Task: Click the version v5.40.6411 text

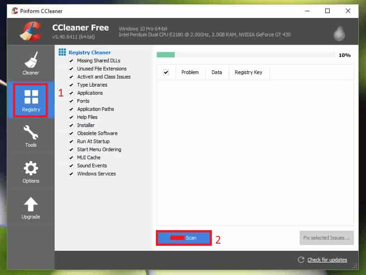Action: coord(73,37)
